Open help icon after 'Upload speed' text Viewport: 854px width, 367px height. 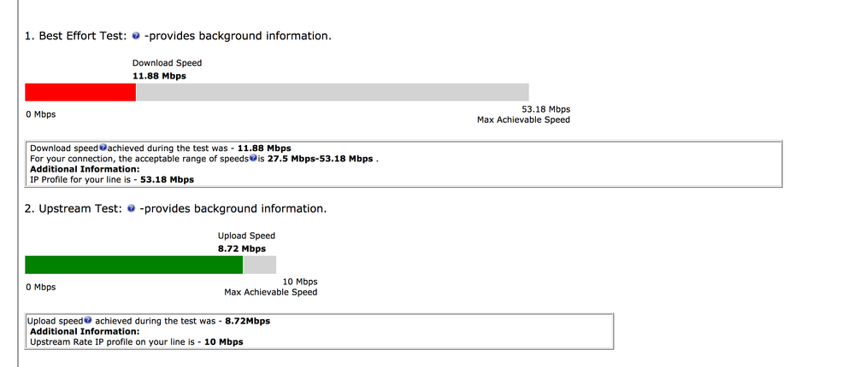coord(88,320)
